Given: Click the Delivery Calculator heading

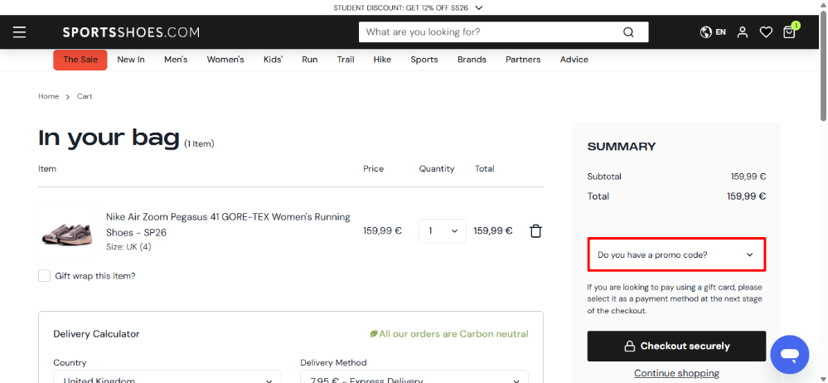Looking at the screenshot, I should tap(96, 334).
